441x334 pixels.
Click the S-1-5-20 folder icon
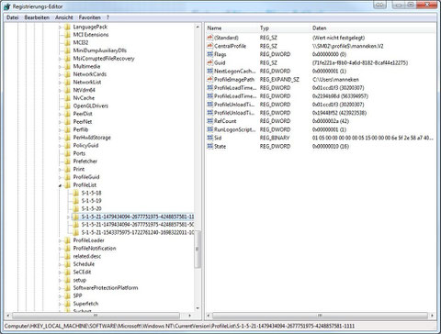click(x=75, y=208)
